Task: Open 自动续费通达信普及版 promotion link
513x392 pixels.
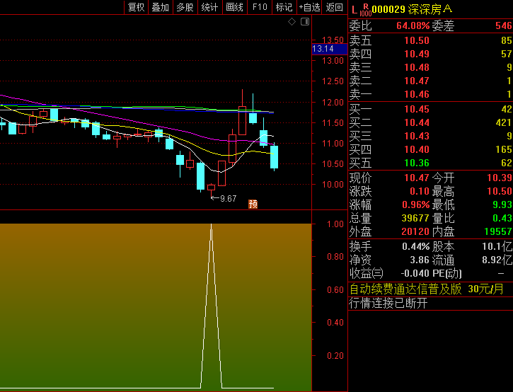Action: [x=426, y=289]
